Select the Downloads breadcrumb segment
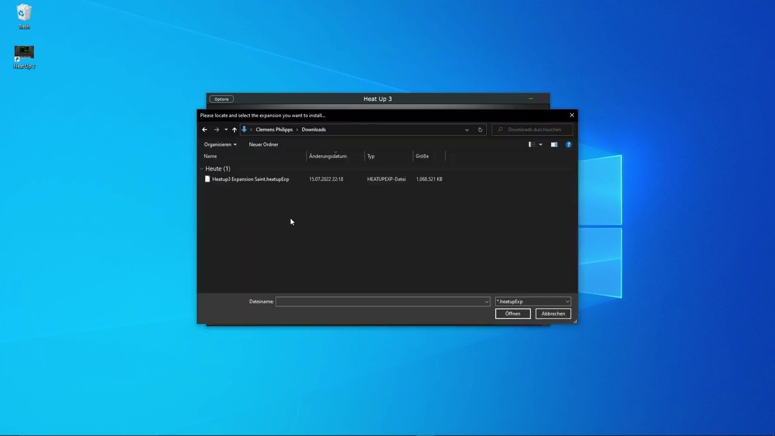The height and width of the screenshot is (436, 775). pos(314,130)
